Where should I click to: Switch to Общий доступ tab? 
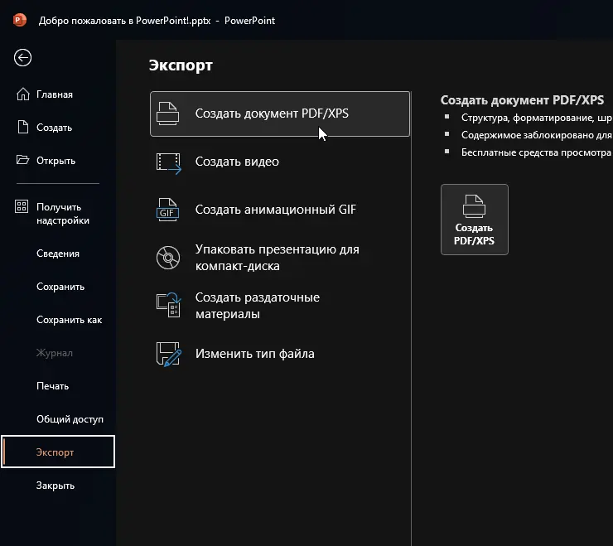pos(70,419)
